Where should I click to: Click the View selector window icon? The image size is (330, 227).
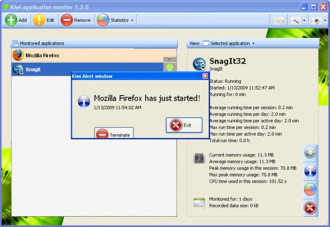[206, 43]
